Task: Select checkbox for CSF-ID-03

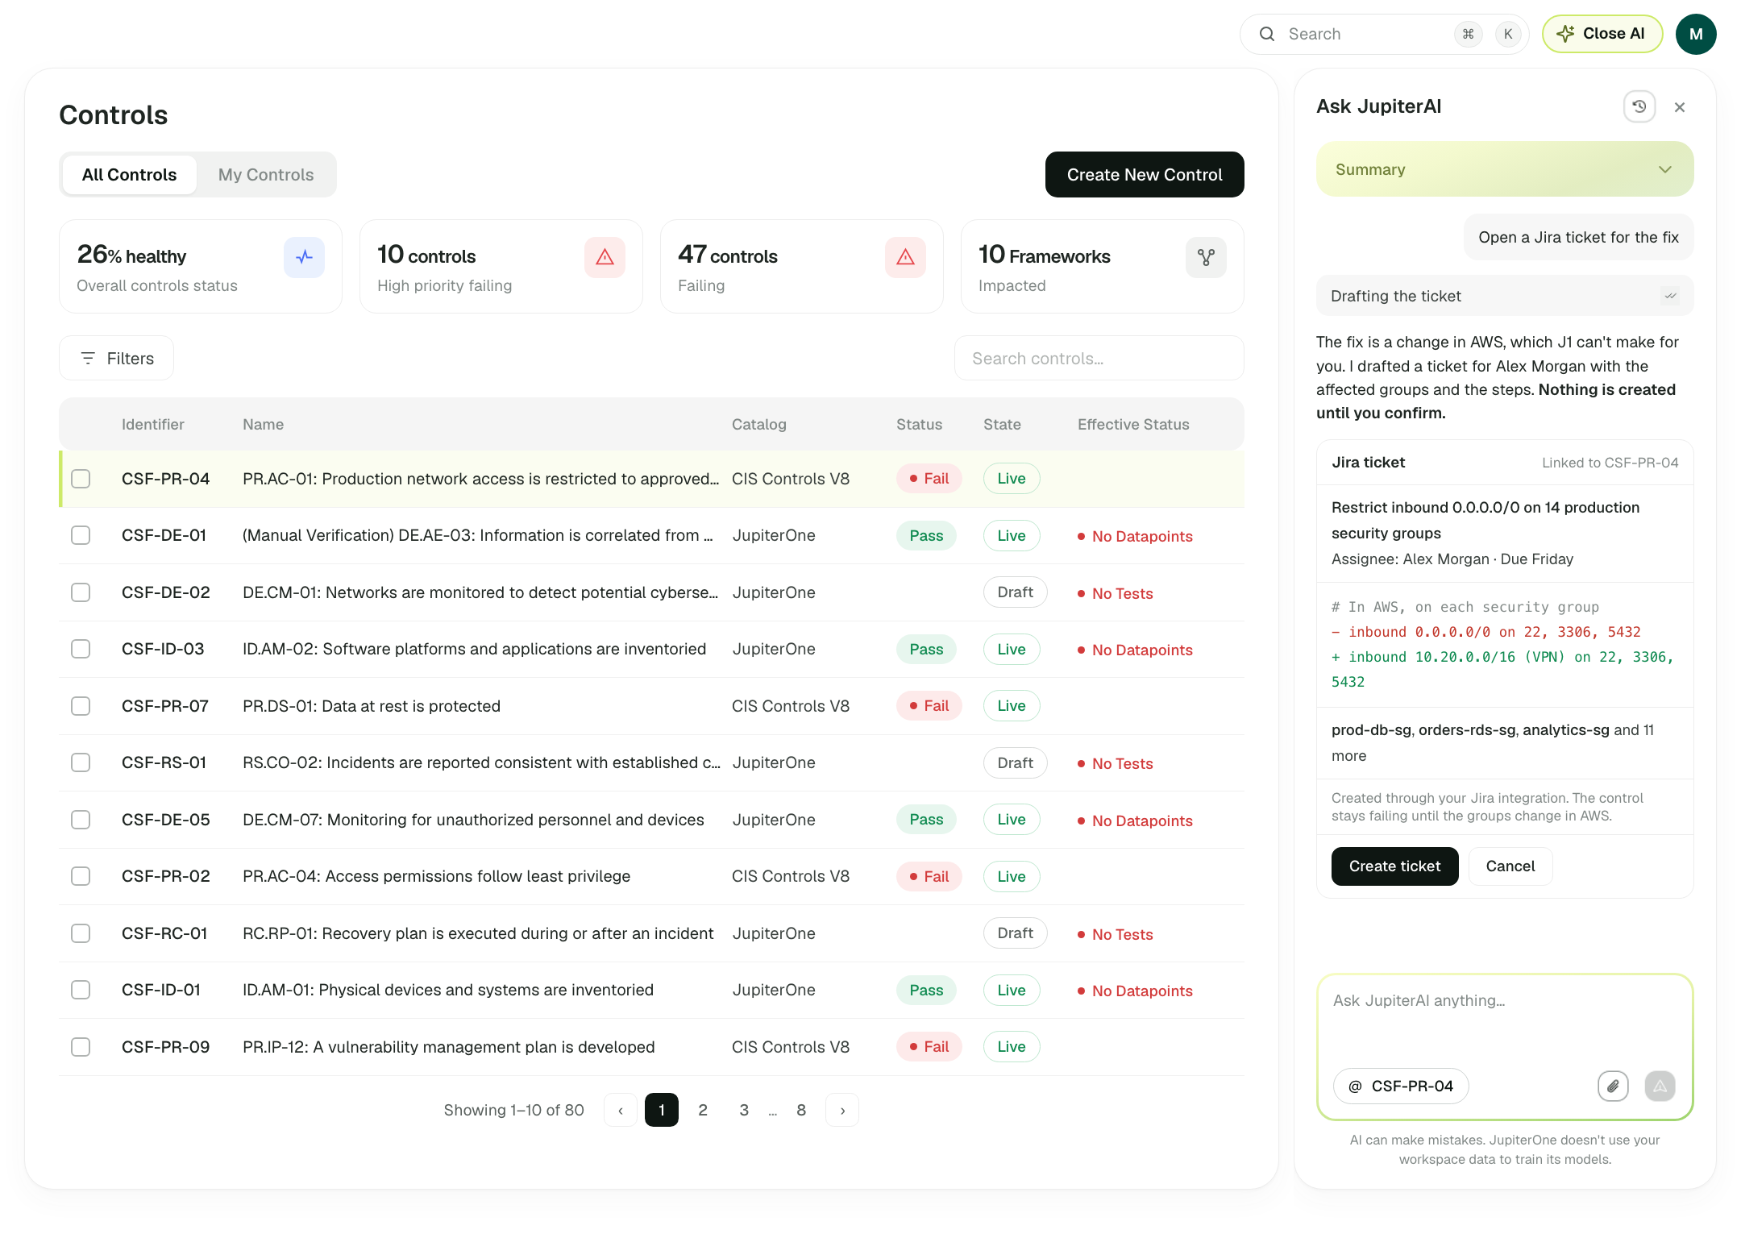Action: (81, 649)
